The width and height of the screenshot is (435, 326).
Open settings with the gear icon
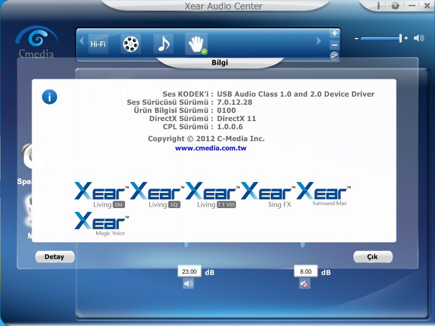click(395, 6)
